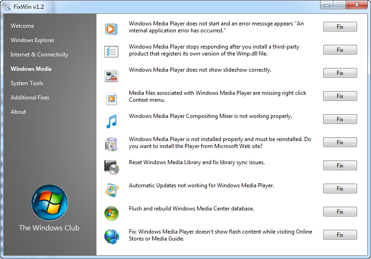
Task: Click the globe icon for flash content fix
Action: pos(111,236)
